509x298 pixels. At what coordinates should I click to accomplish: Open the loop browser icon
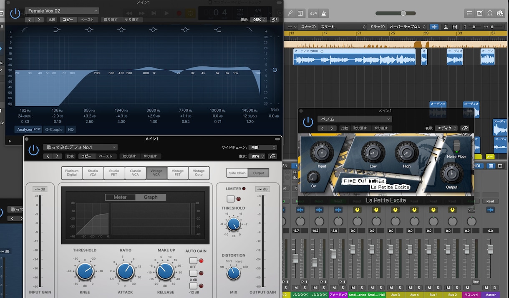tap(490, 13)
